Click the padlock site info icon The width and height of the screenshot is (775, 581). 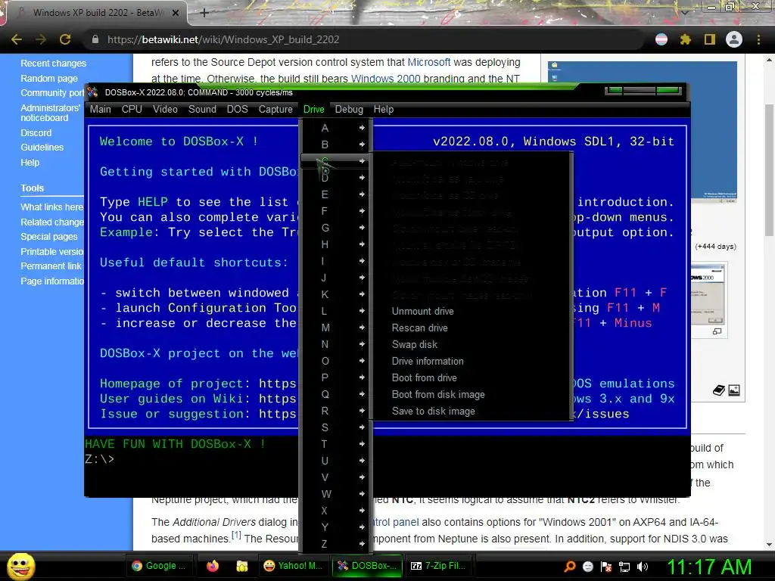(95, 39)
